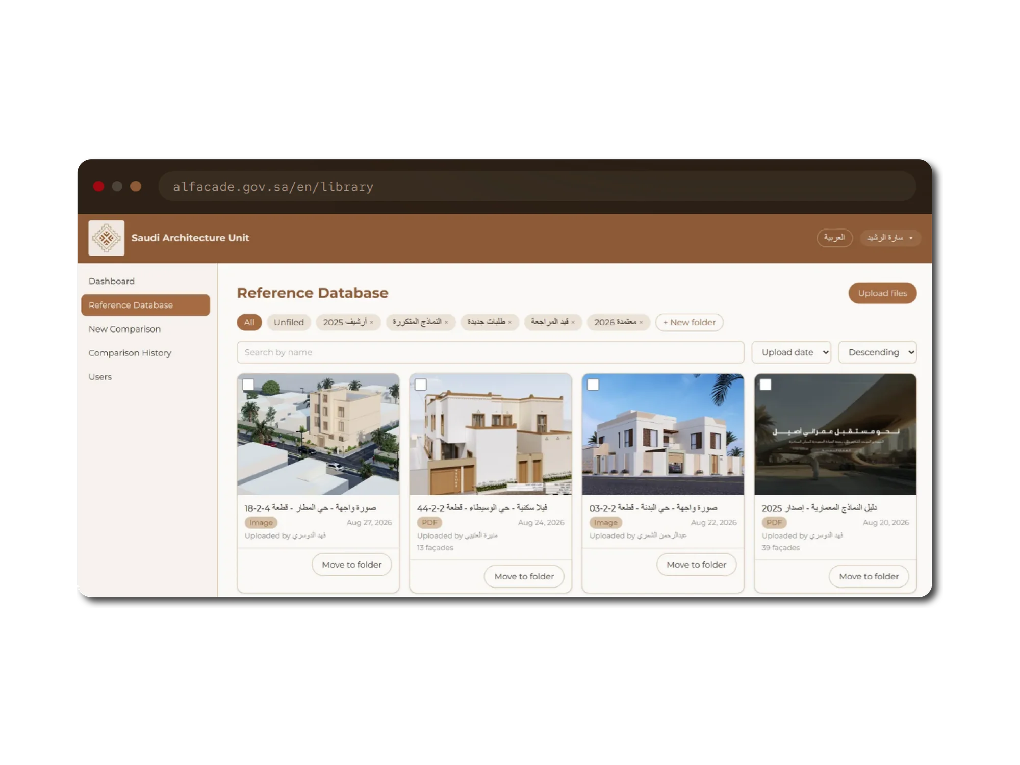The height and width of the screenshot is (765, 1020).
Task: Switch language with العربية button
Action: 834,238
